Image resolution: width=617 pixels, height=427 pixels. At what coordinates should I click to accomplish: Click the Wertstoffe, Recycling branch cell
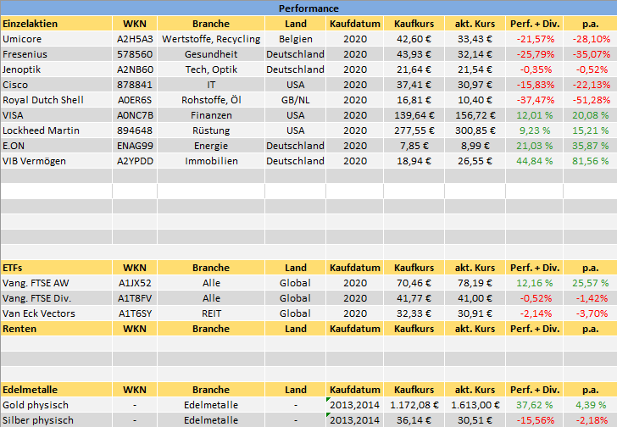tap(211, 39)
